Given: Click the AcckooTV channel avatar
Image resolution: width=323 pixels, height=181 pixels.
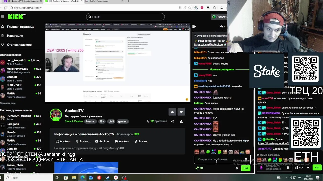Looking at the screenshot, I should tap(56, 115).
